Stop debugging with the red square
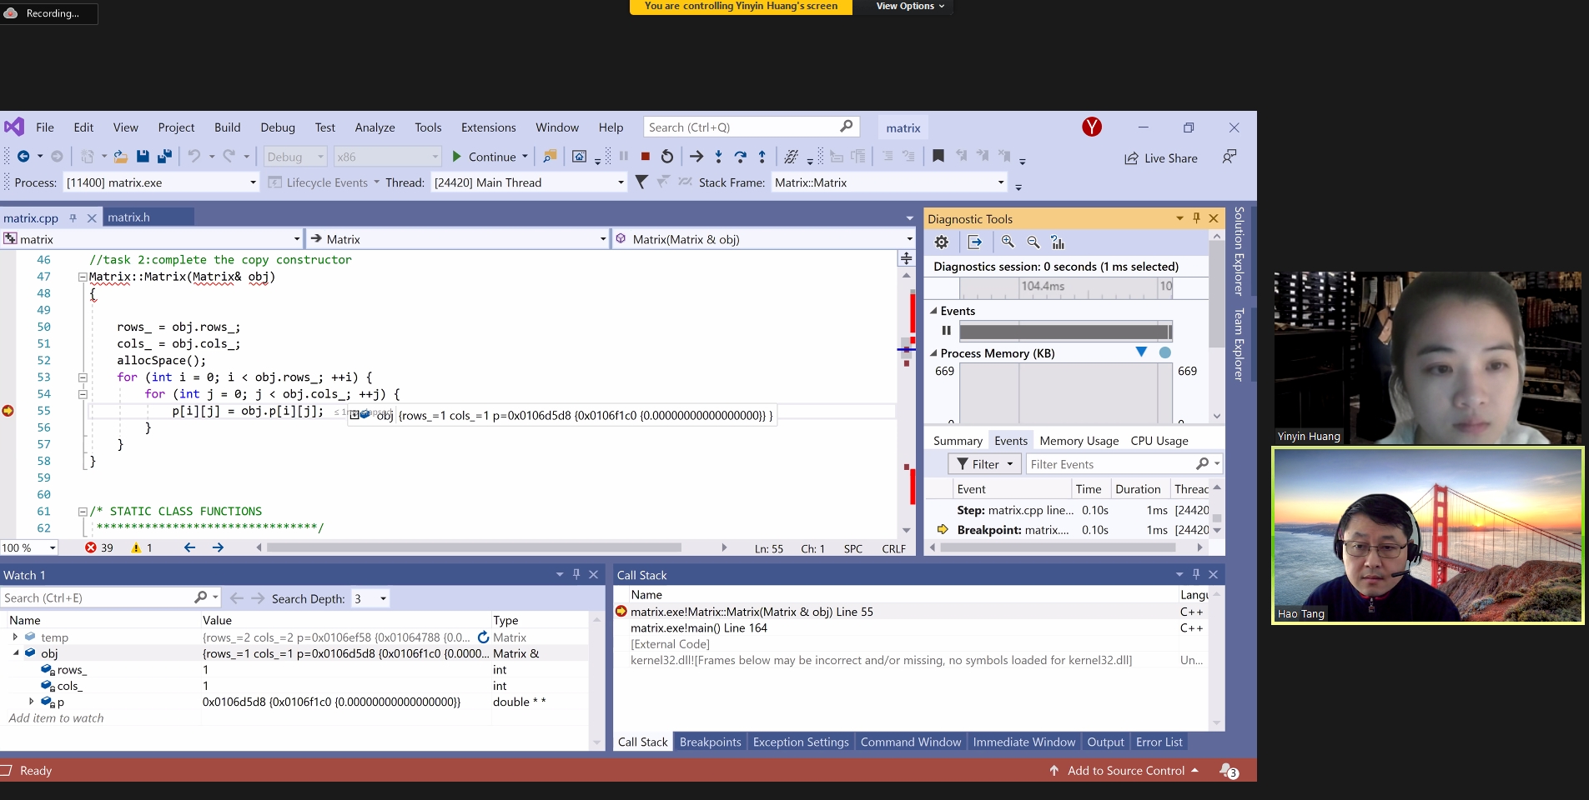 tap(645, 157)
